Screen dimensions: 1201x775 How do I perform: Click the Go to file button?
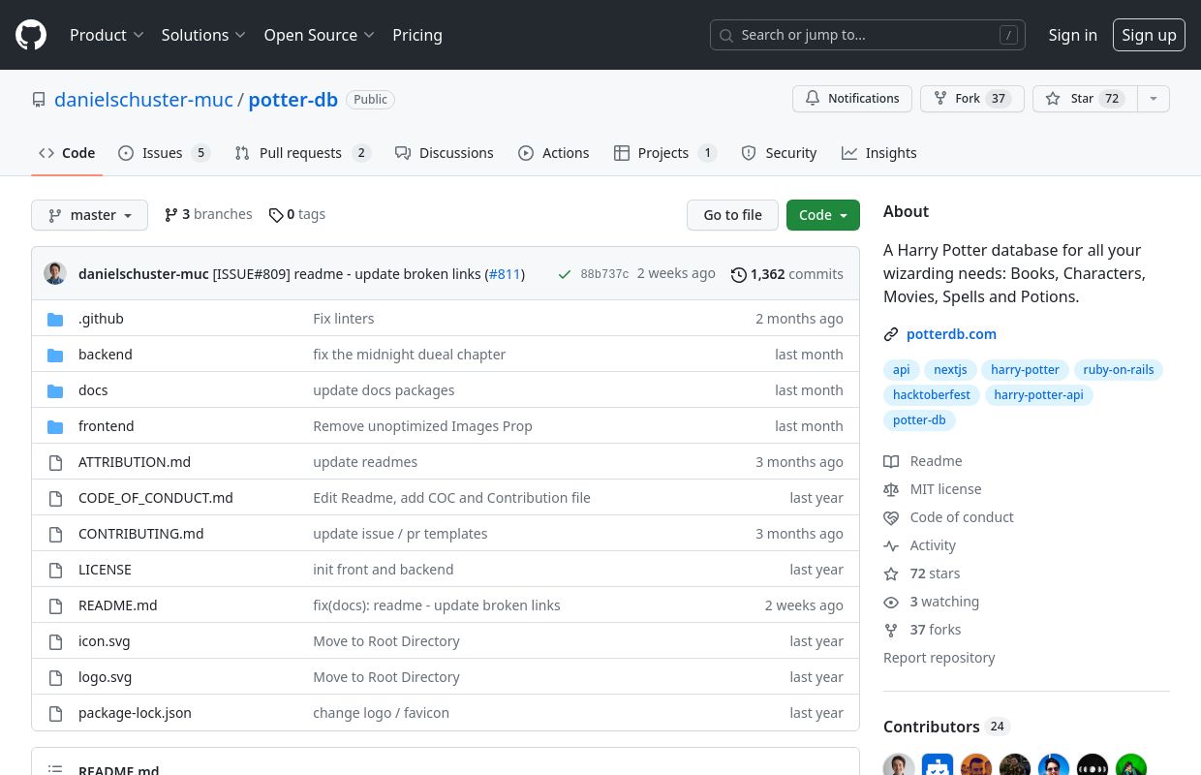point(732,215)
